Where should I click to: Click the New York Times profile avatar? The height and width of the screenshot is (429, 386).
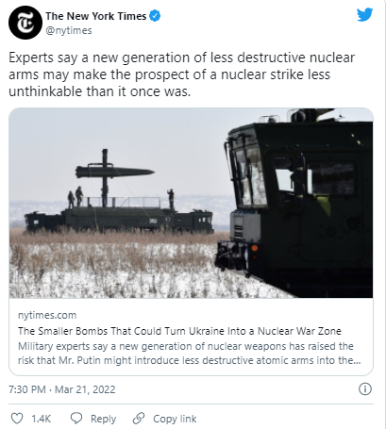(25, 23)
